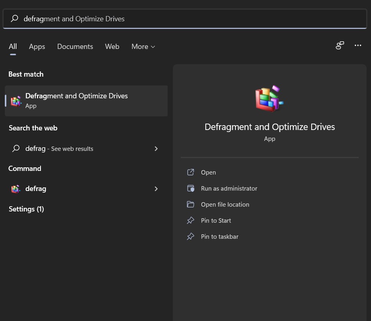Select the Web filter tab
The width and height of the screenshot is (371, 321).
tap(112, 47)
